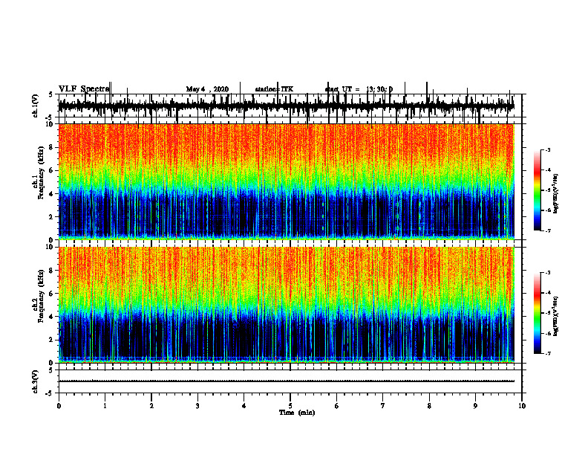The width and height of the screenshot is (588, 455).
Task: Click the "5" tick on ch.1(V) axis
Action: [x=52, y=94]
